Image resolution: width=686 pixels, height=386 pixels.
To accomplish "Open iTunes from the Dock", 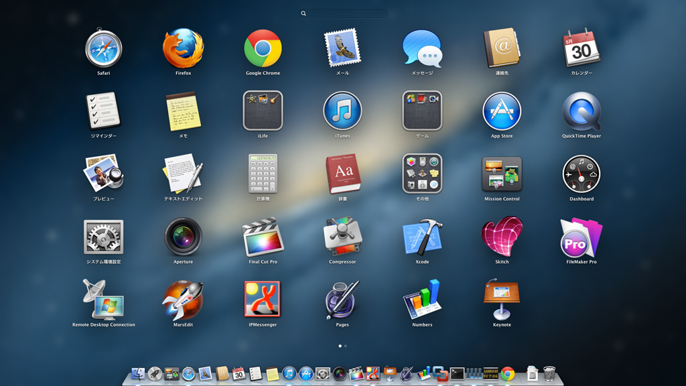I will tap(289, 374).
